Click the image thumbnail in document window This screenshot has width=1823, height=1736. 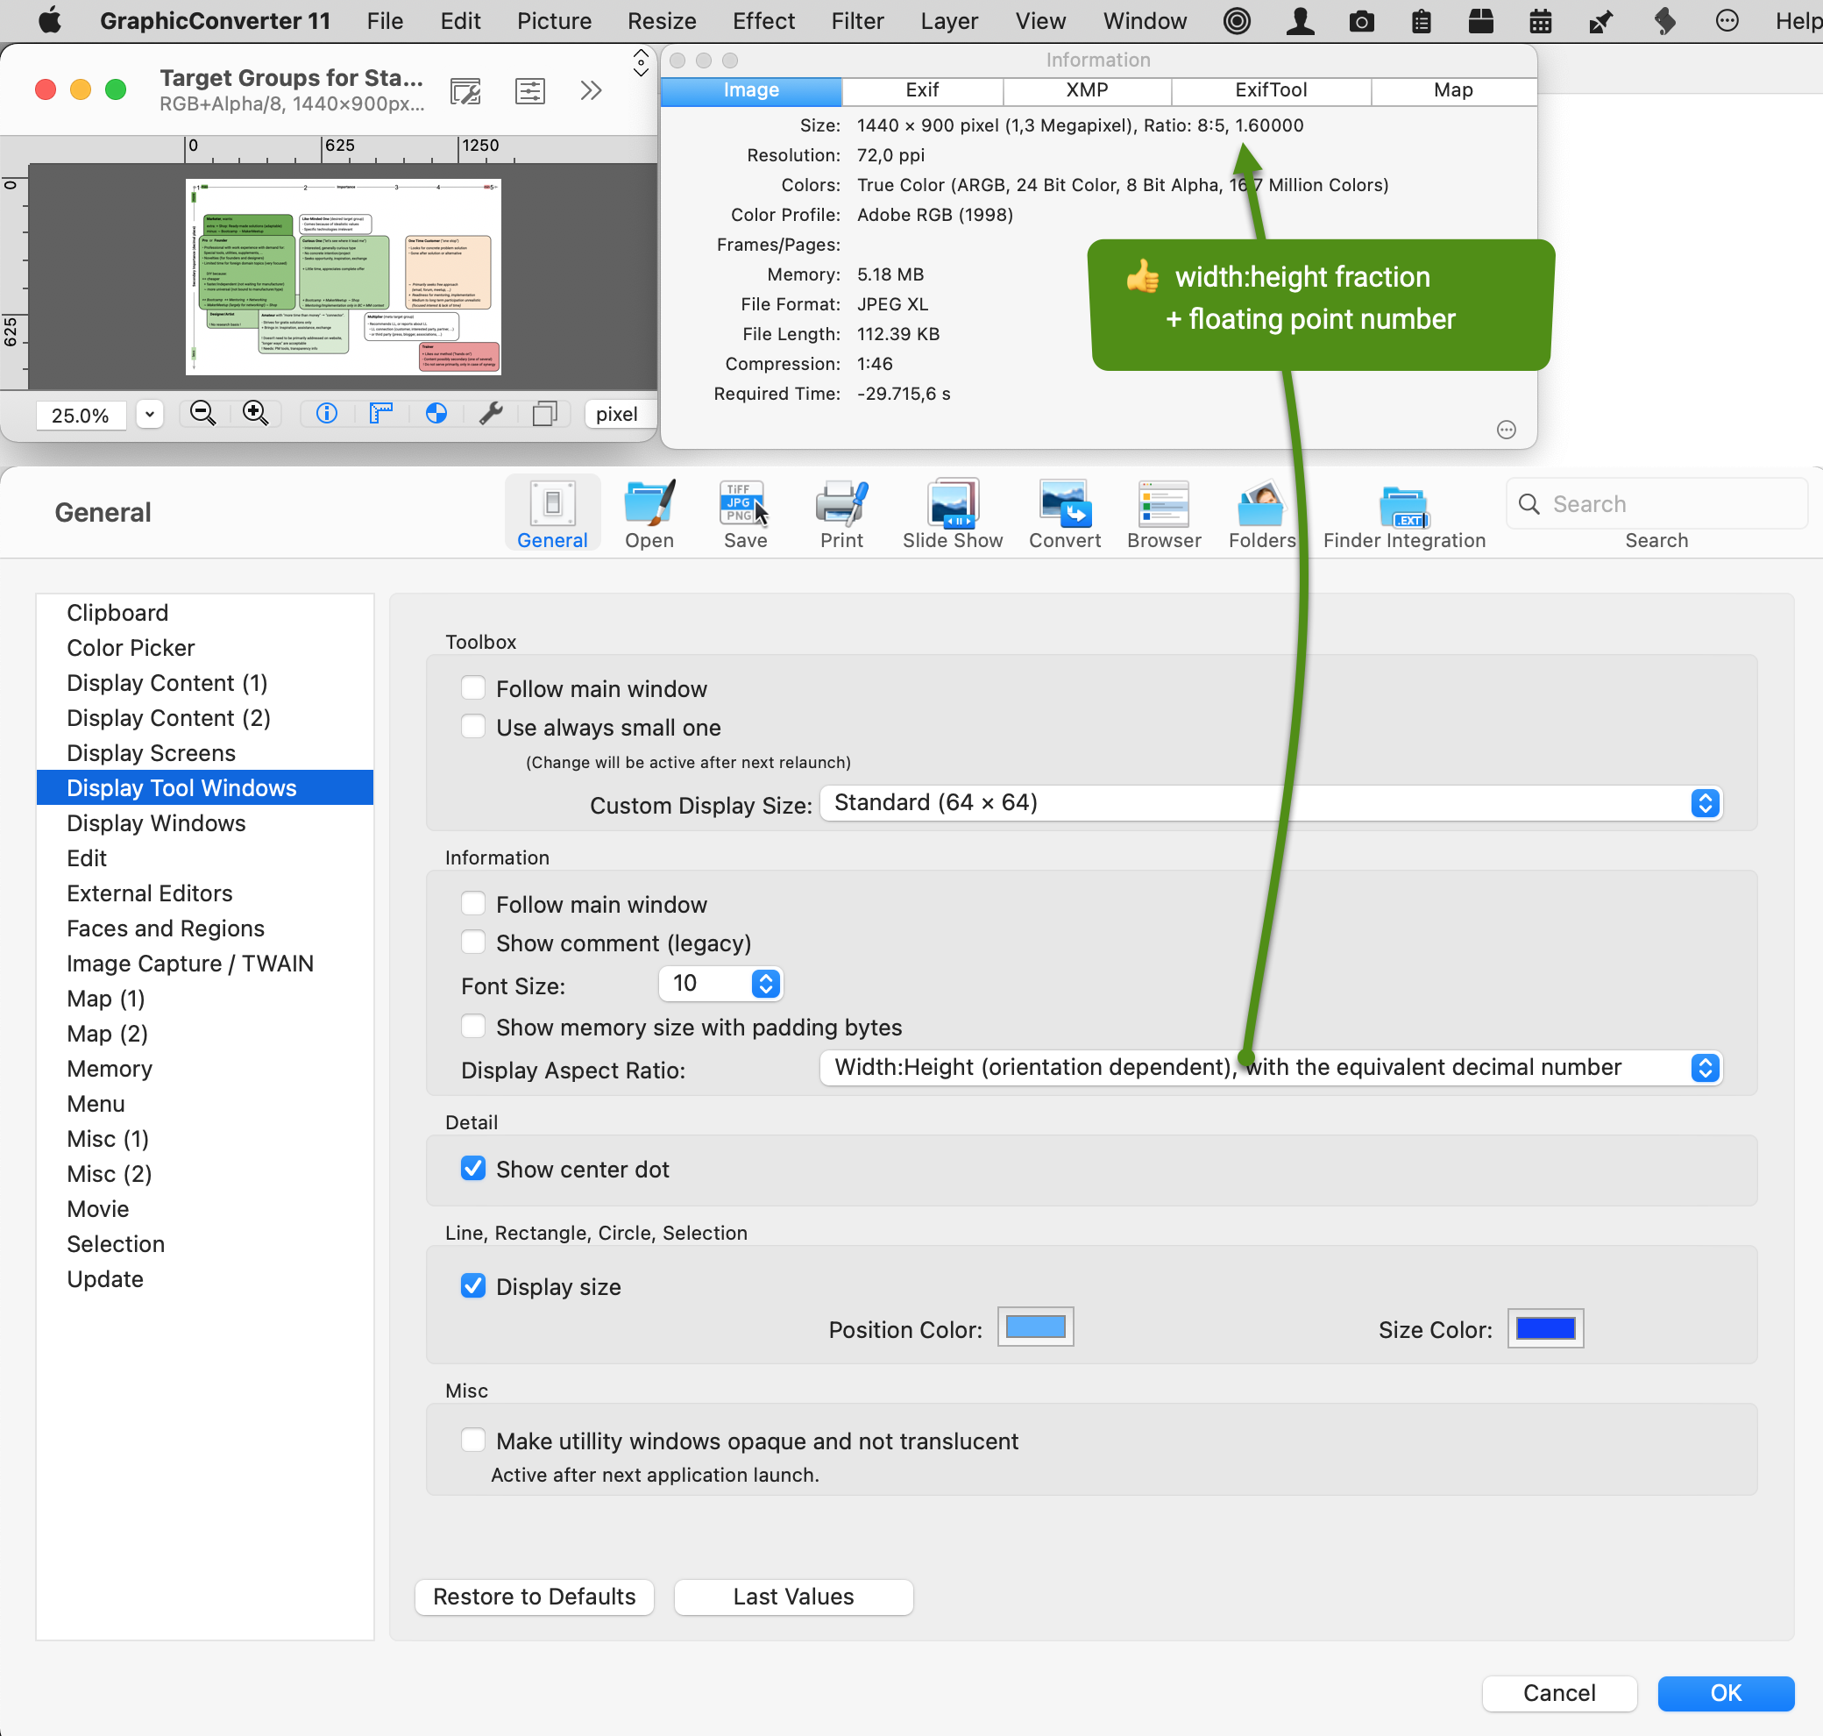(344, 277)
